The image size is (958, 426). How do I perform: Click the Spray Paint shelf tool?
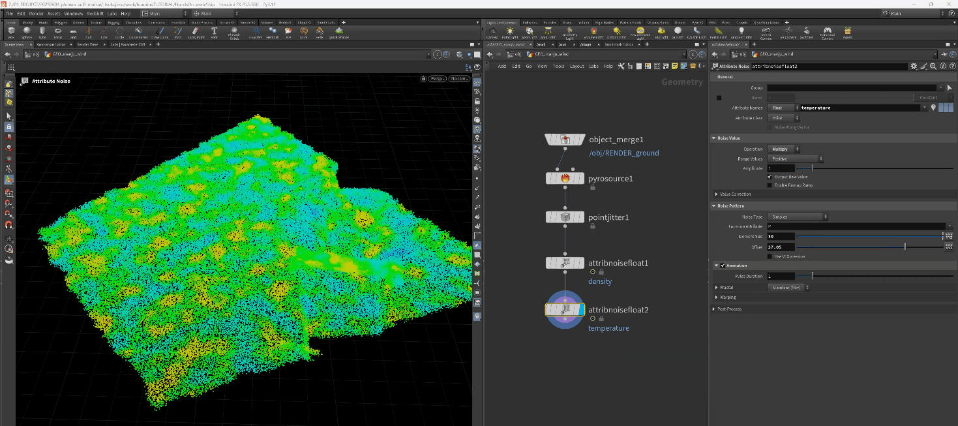click(195, 31)
